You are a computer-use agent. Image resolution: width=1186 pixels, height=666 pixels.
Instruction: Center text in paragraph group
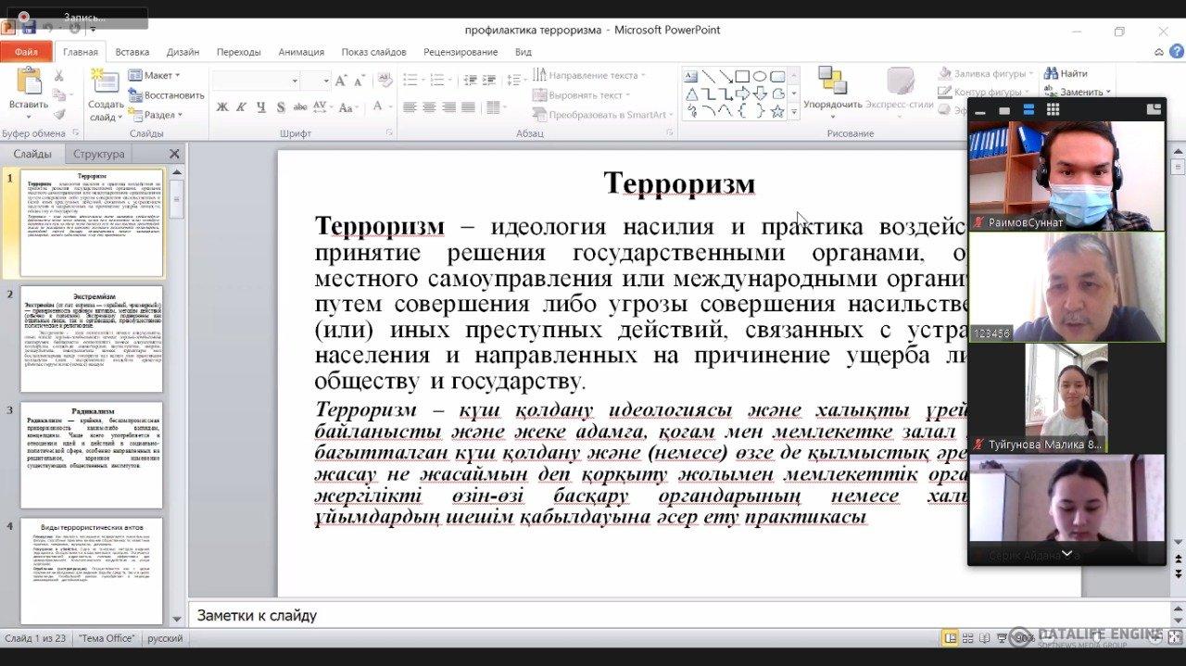pos(429,107)
